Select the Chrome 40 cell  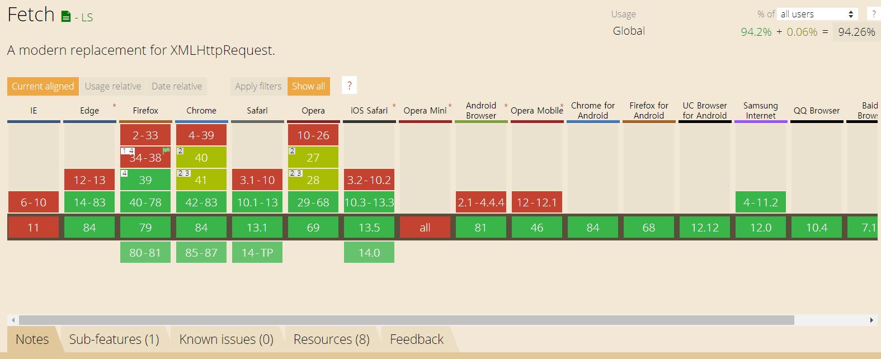tap(201, 157)
